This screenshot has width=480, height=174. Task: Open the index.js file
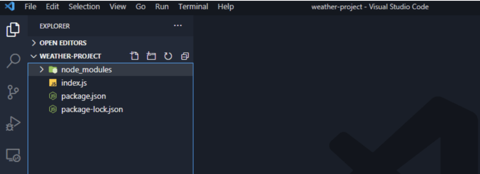tap(74, 83)
